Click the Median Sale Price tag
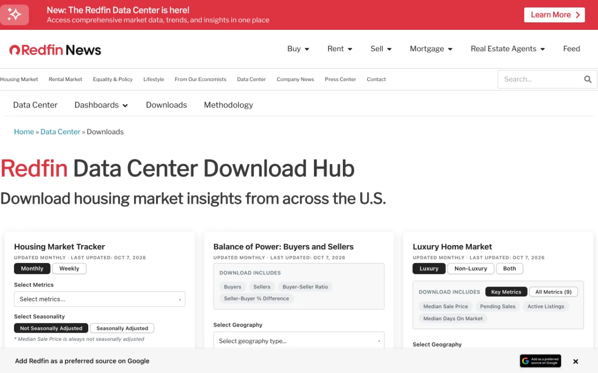This screenshot has width=598, height=373. (x=446, y=306)
